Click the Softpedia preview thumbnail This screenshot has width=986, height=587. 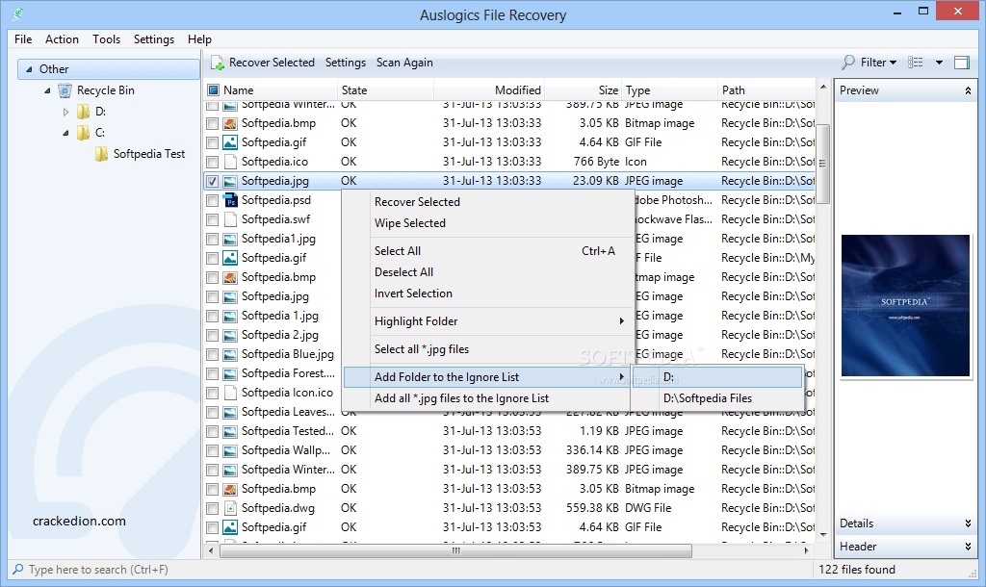[905, 305]
